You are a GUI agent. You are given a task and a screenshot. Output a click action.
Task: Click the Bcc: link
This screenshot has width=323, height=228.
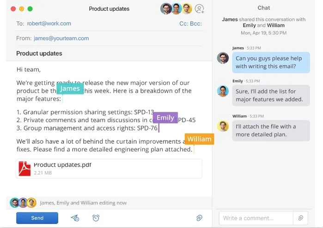[196, 23]
